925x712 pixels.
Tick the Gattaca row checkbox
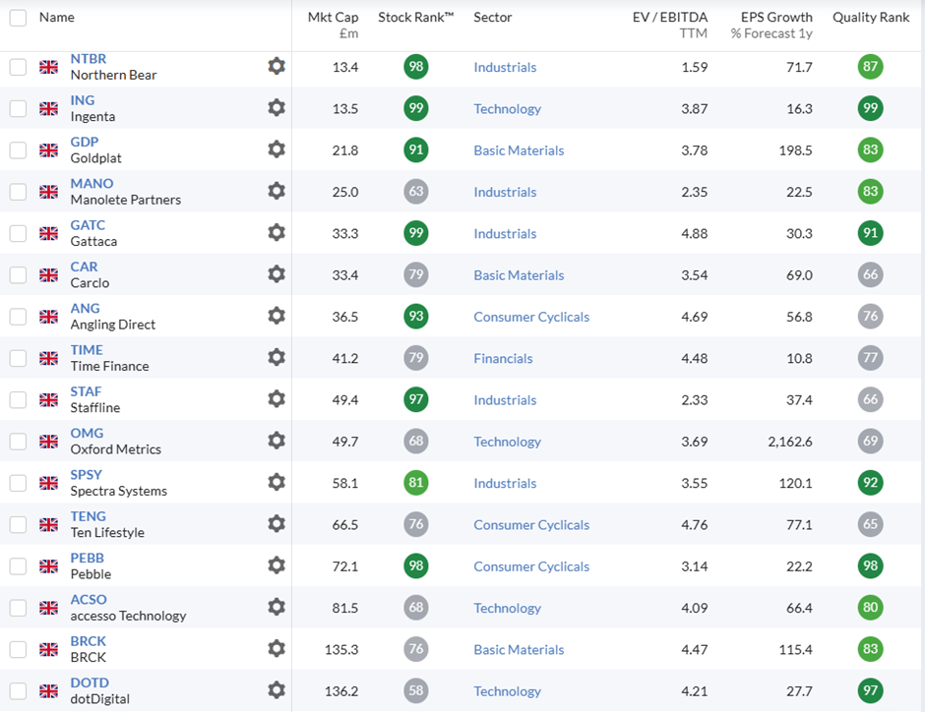pyautogui.click(x=18, y=233)
